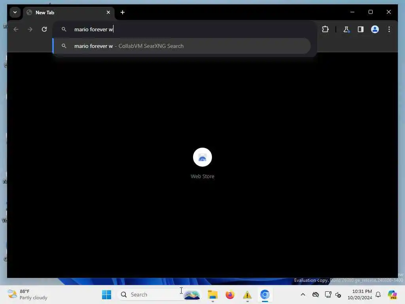Open Chrome Labs flask icon
Viewport: 405px width, 304px height.
tap(346, 29)
